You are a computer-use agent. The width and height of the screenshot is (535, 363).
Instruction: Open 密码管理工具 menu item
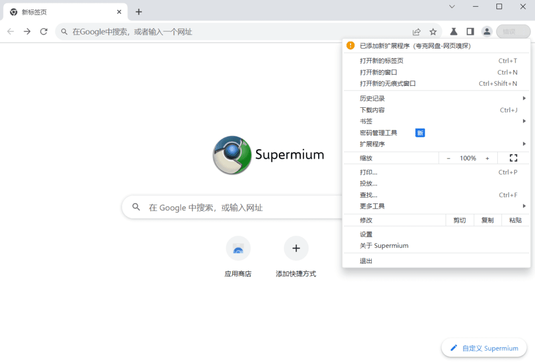click(436, 133)
